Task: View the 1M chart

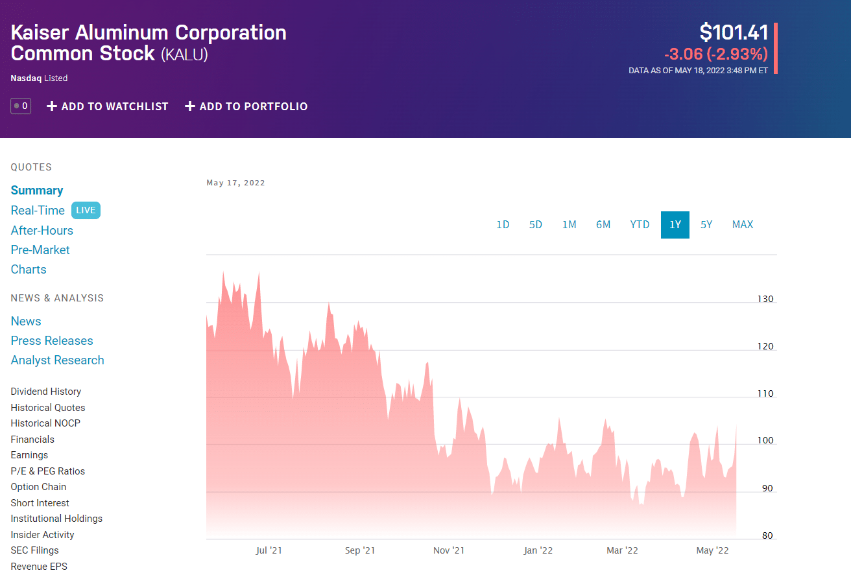Action: pyautogui.click(x=569, y=224)
